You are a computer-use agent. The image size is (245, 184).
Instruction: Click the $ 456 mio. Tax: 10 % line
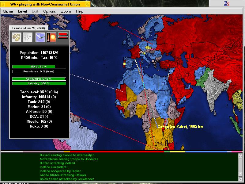pos(39,58)
